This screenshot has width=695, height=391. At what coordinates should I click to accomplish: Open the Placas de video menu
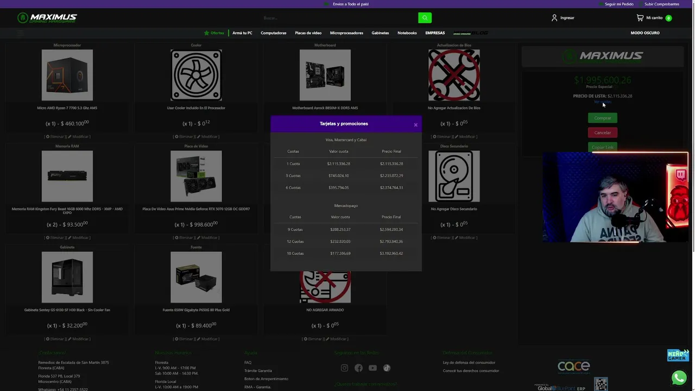pyautogui.click(x=308, y=33)
